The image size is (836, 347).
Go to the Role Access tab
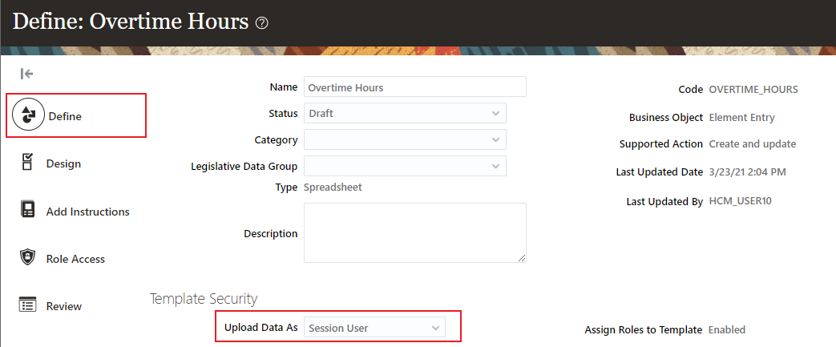(x=75, y=259)
